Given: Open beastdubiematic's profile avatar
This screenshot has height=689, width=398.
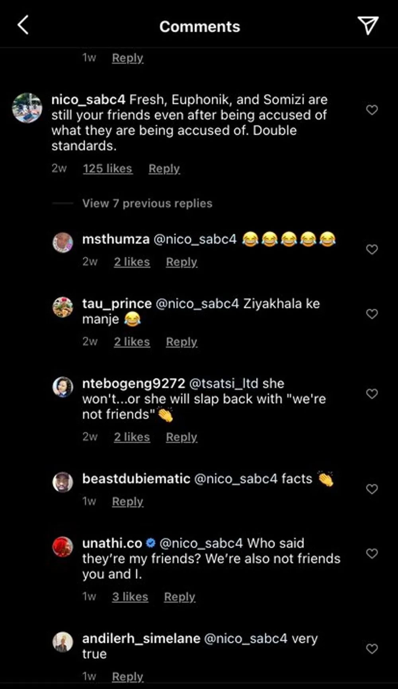Looking at the screenshot, I should point(63,482).
